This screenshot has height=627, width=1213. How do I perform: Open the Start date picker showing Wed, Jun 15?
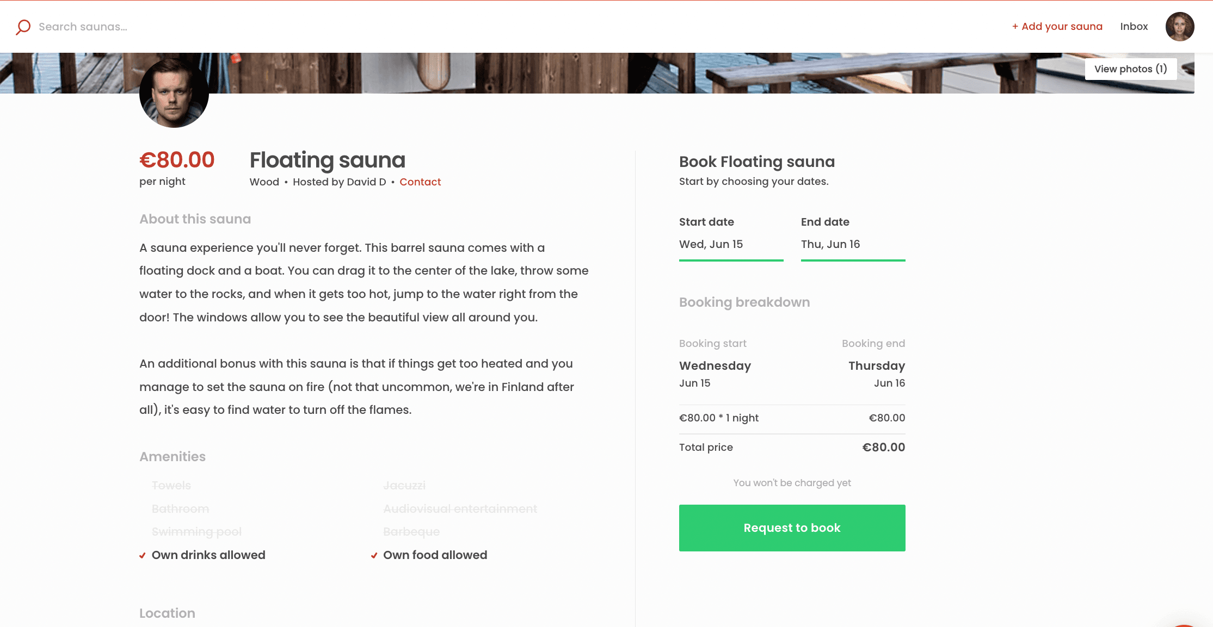pos(730,244)
